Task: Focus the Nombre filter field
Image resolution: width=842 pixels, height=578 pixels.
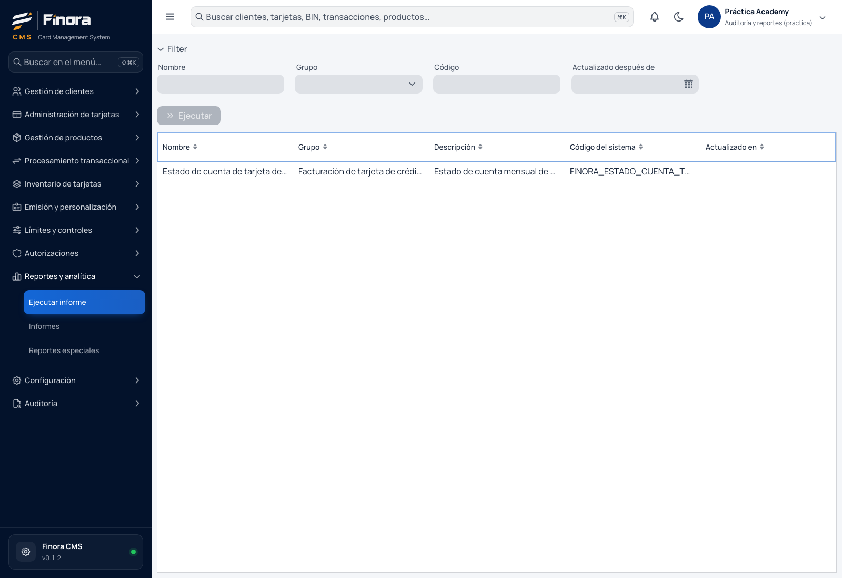Action: click(220, 84)
